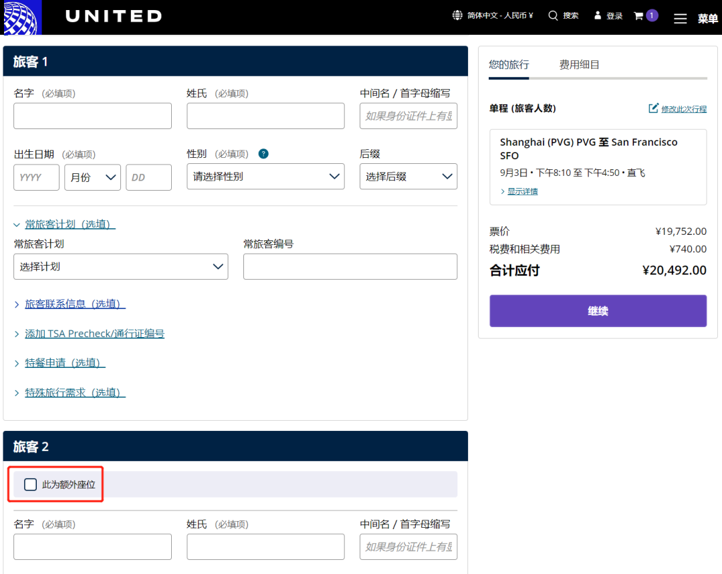Click the 继续 continue button
This screenshot has height=574, width=722.
pyautogui.click(x=598, y=311)
